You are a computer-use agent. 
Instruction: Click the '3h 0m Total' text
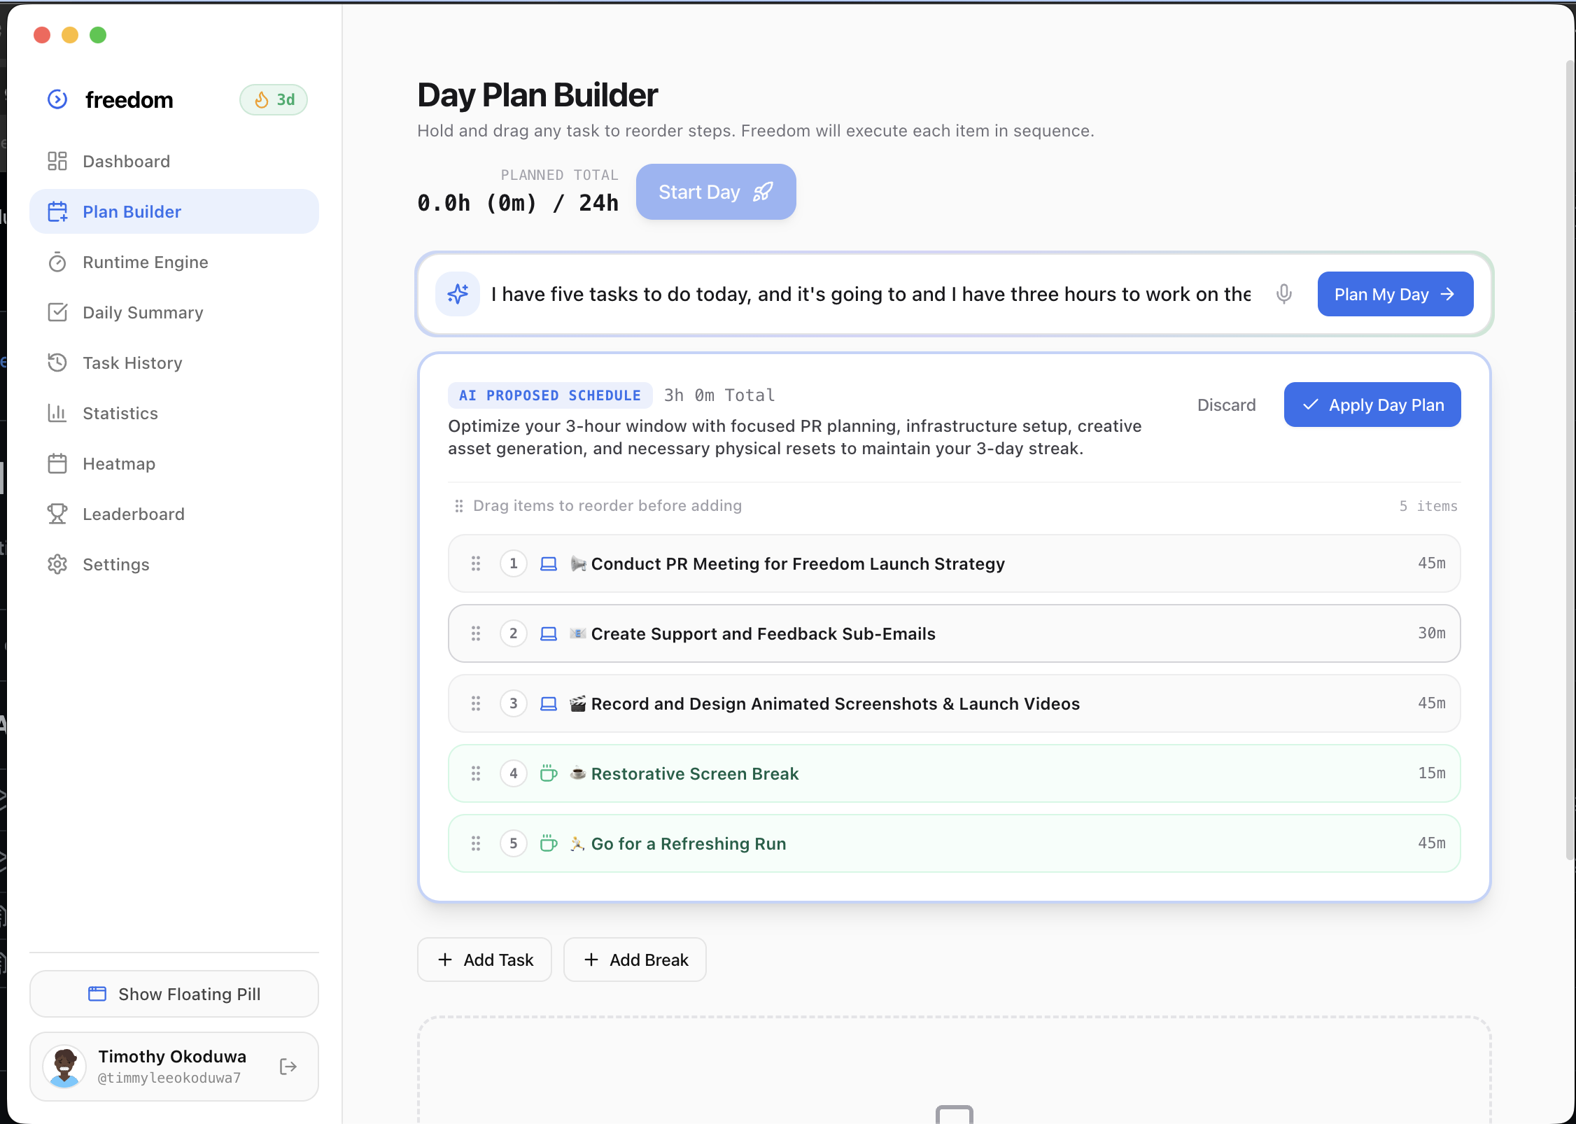click(x=719, y=395)
